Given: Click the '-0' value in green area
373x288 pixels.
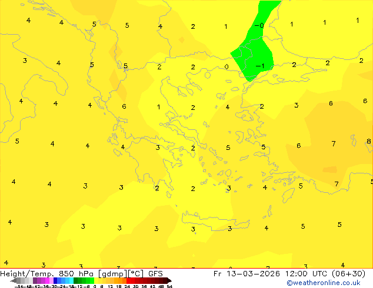Looking at the screenshot, I should click(x=259, y=25).
